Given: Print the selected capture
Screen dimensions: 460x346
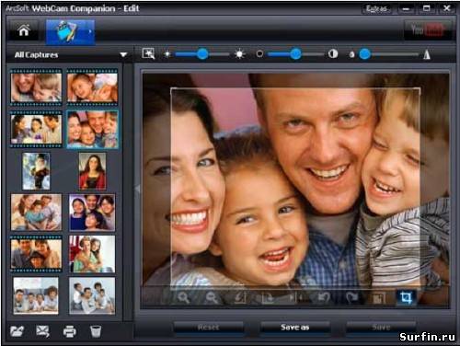Looking at the screenshot, I should [70, 331].
